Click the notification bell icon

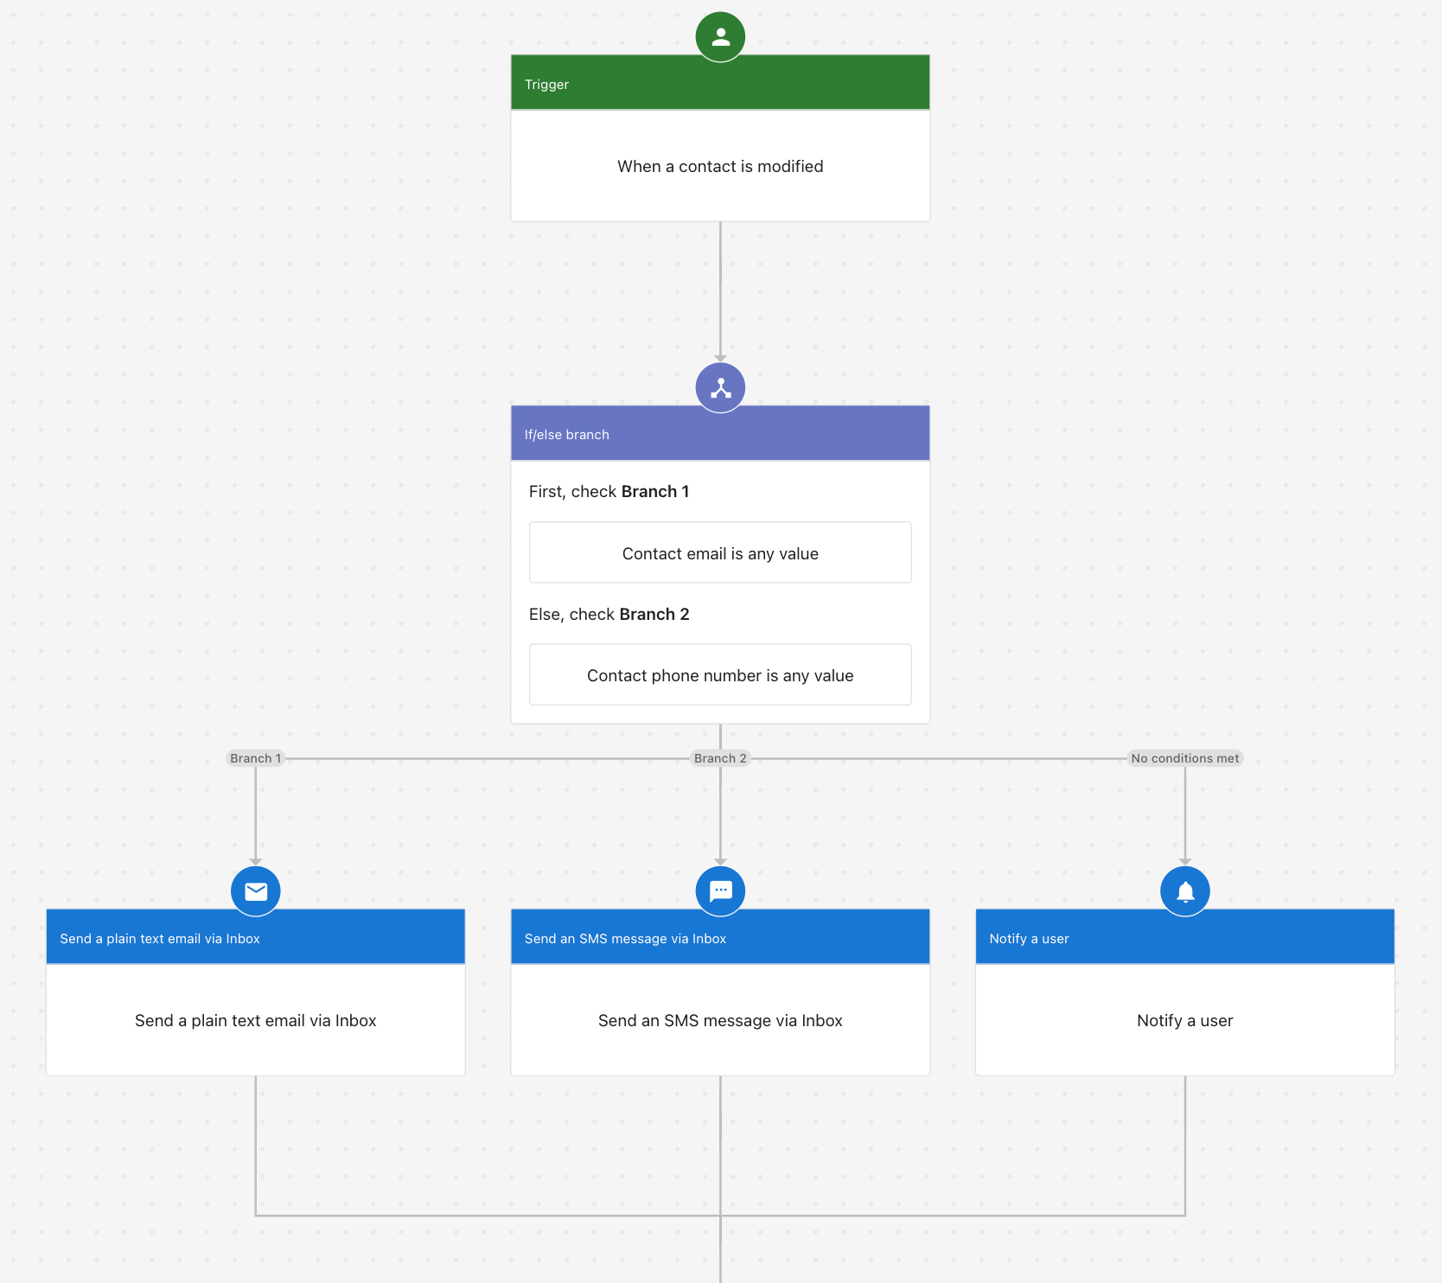click(1184, 890)
